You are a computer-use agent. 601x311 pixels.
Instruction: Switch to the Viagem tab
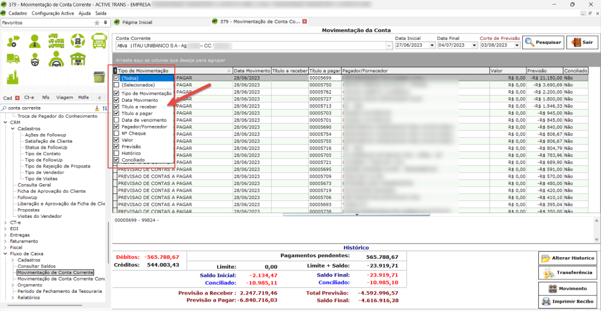pos(65,98)
